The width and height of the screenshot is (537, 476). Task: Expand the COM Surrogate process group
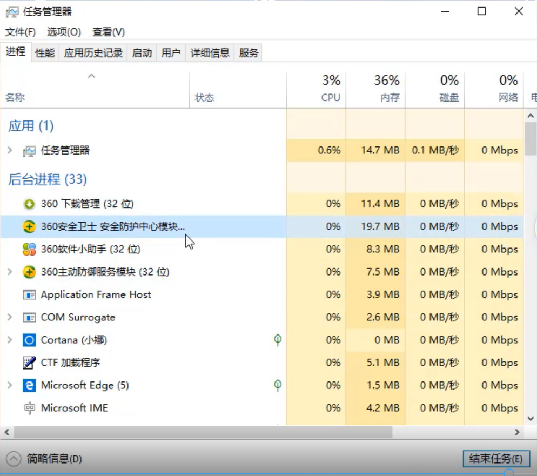[10, 318]
